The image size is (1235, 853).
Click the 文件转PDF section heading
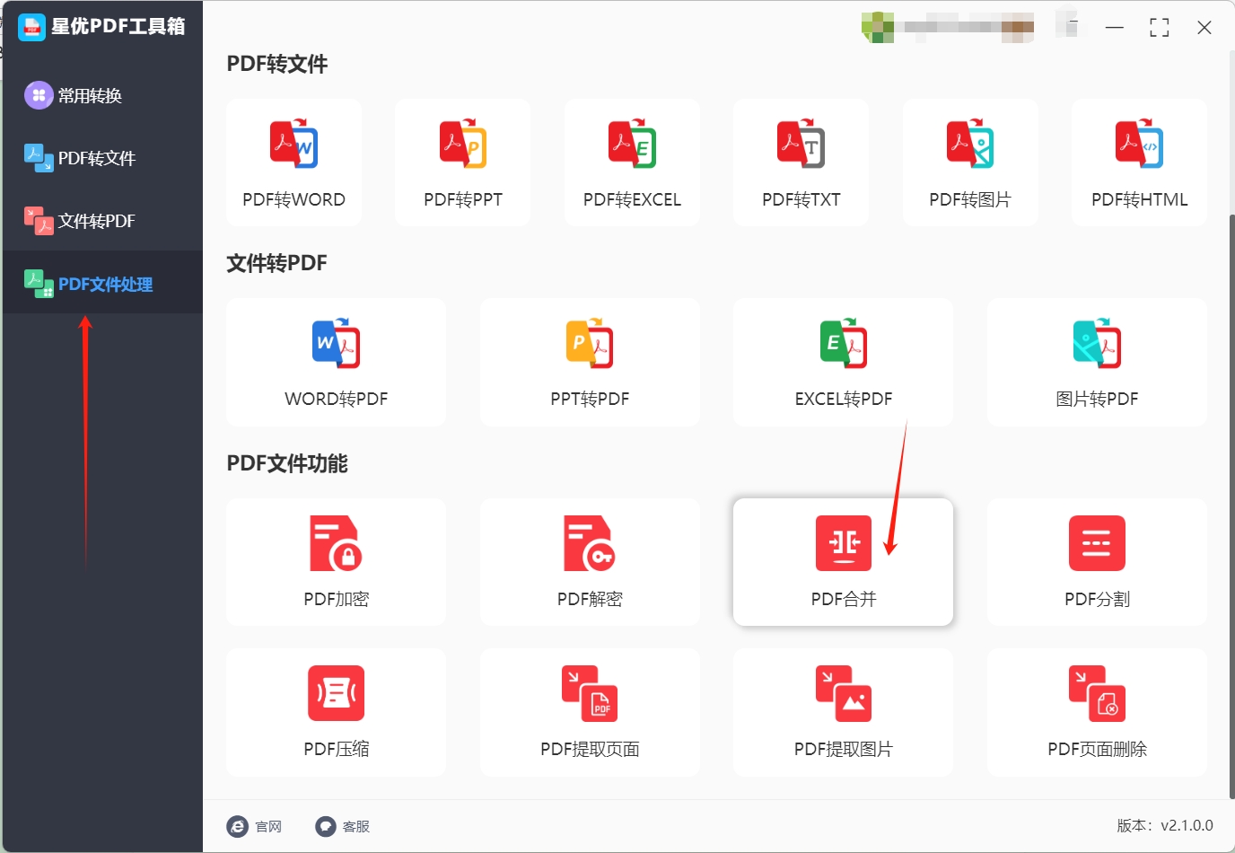click(x=276, y=263)
